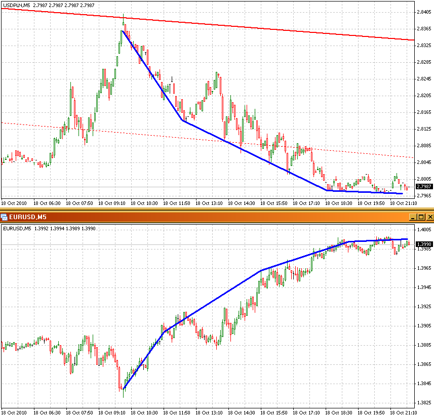Click the 1.4005 price axis label
The height and width of the screenshot is (417, 434).
(x=424, y=230)
